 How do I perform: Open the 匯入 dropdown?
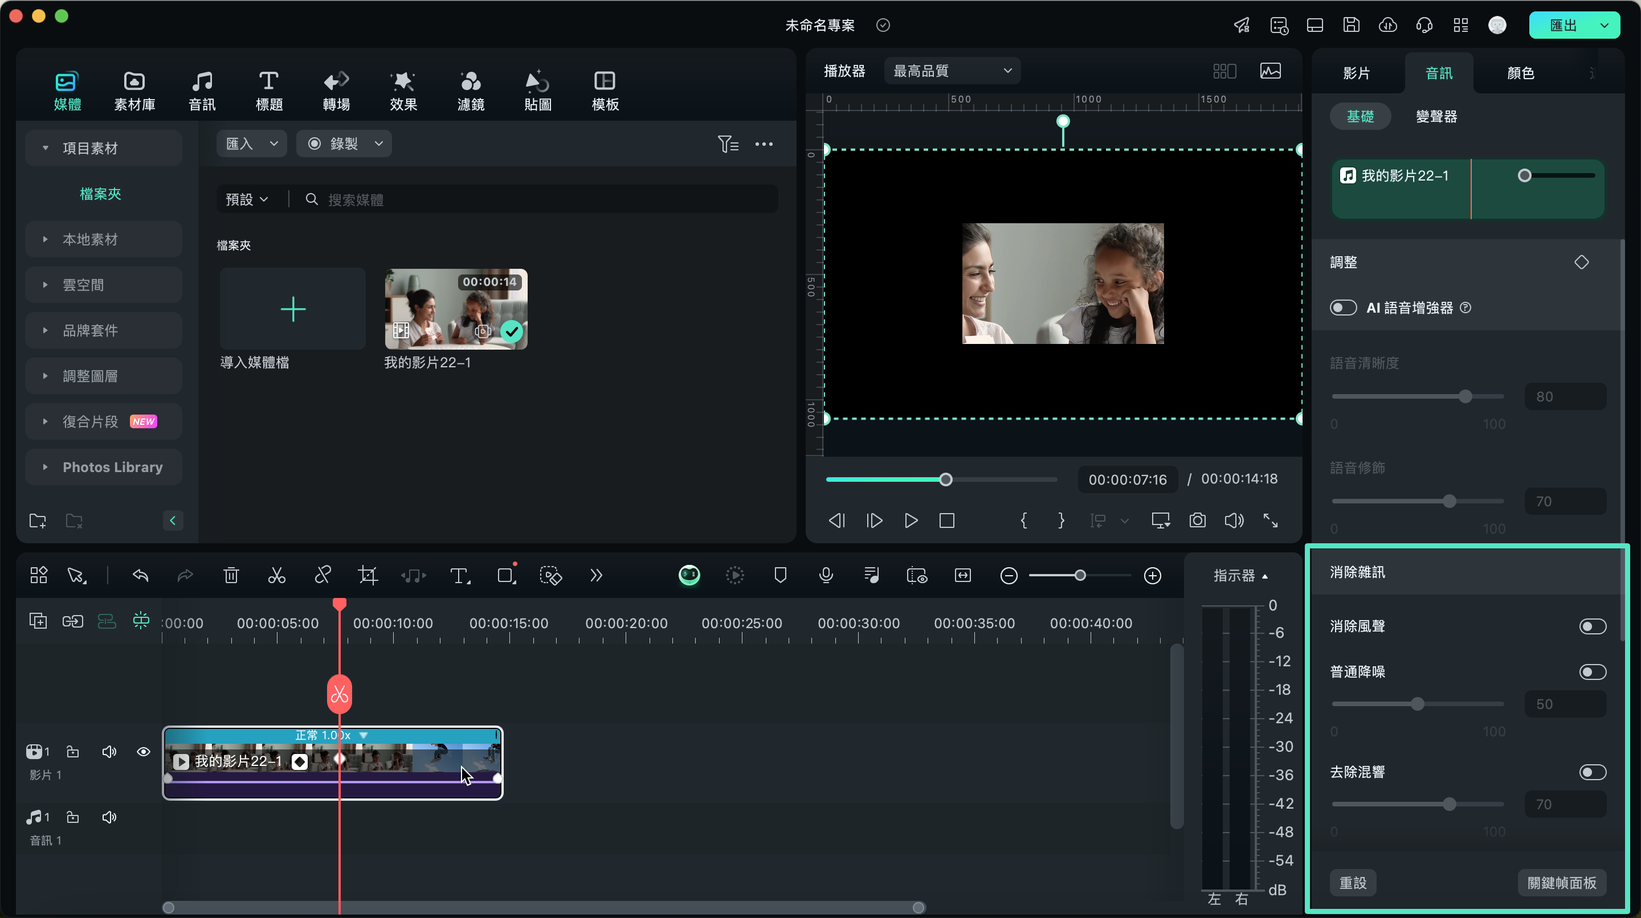252,144
